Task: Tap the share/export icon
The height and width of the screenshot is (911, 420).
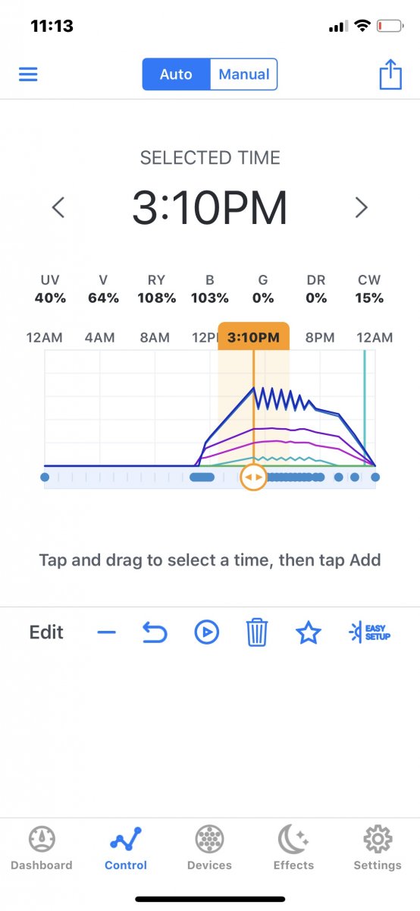Action: pos(390,74)
